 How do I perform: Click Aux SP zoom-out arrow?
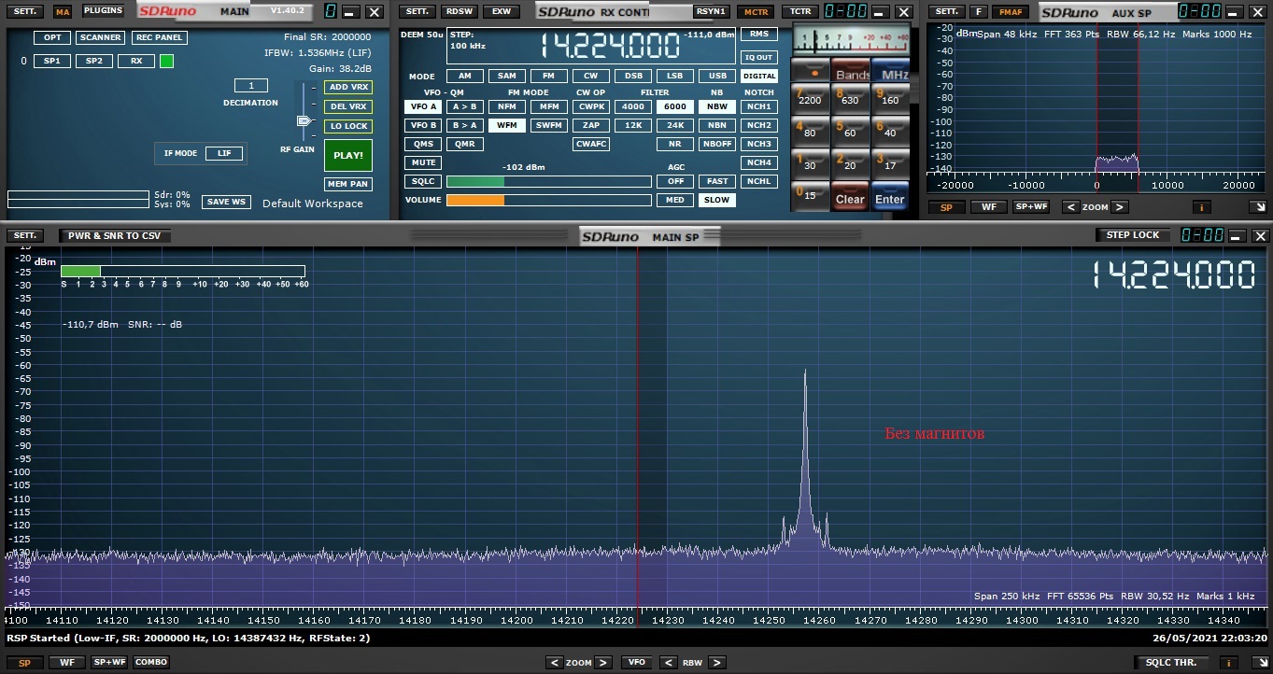pyautogui.click(x=1071, y=207)
